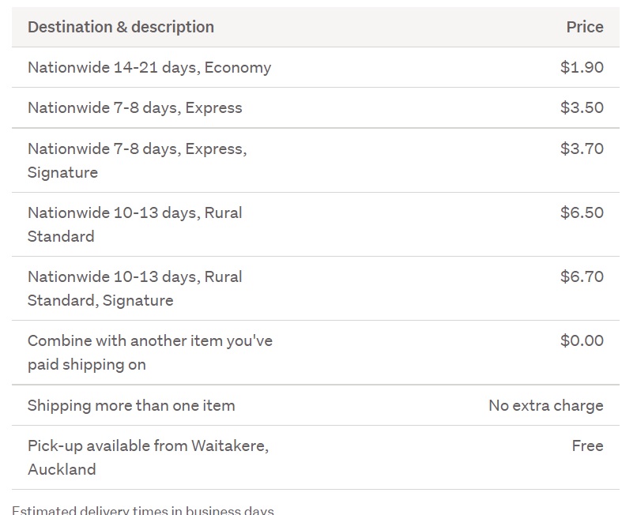Click the $0.00 combined shipping price
Viewport: 637px width, 515px height.
point(582,340)
